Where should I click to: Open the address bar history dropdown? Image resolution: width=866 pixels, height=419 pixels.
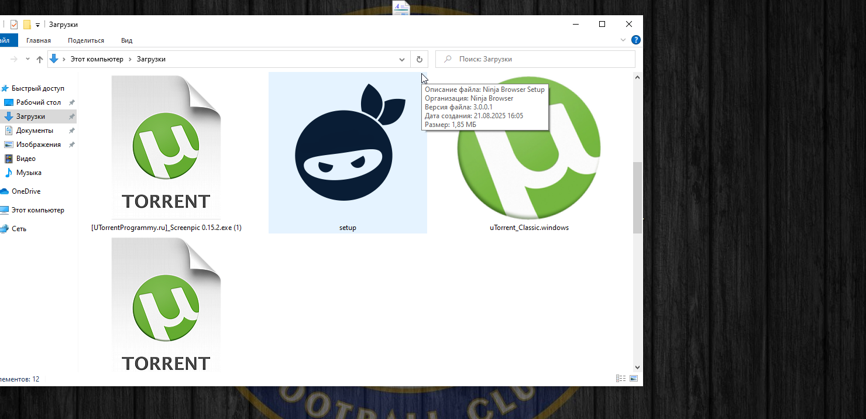402,59
